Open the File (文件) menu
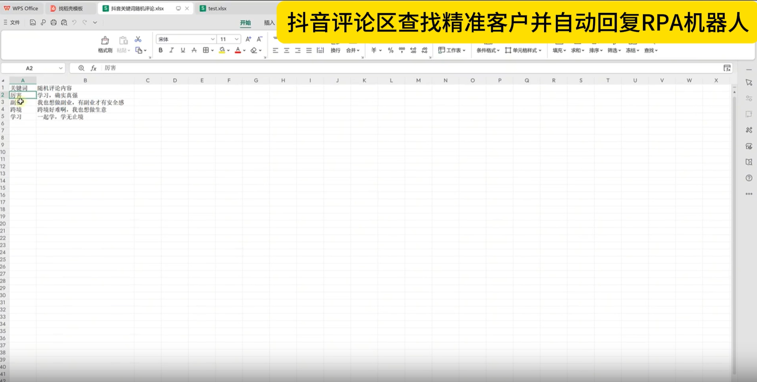757x382 pixels. [x=12, y=22]
